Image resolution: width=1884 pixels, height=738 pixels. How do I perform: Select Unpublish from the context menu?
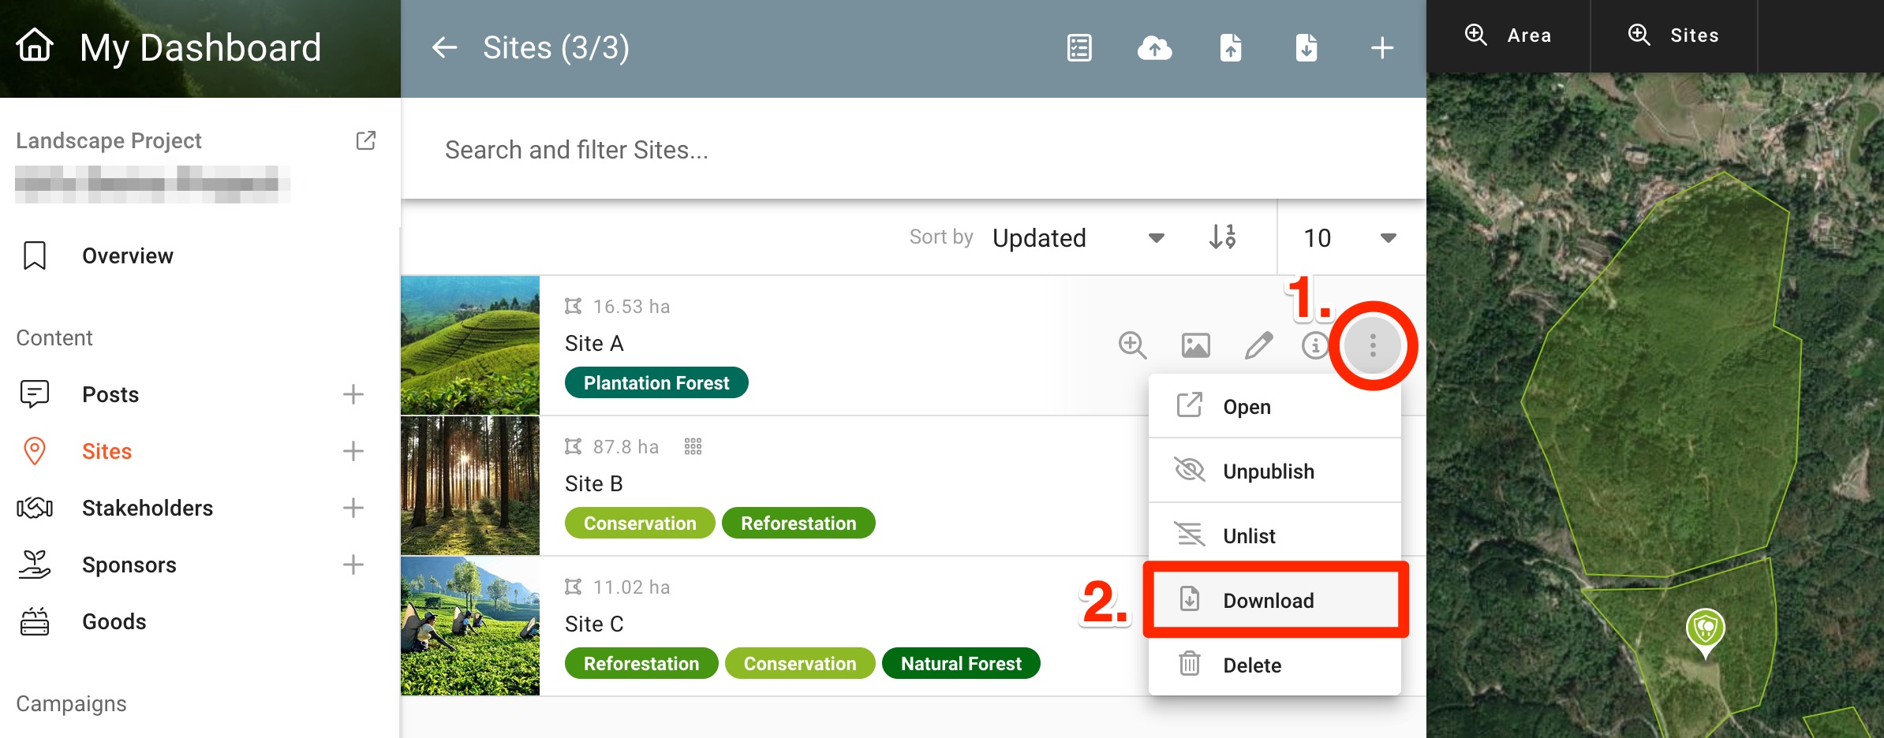1275,471
